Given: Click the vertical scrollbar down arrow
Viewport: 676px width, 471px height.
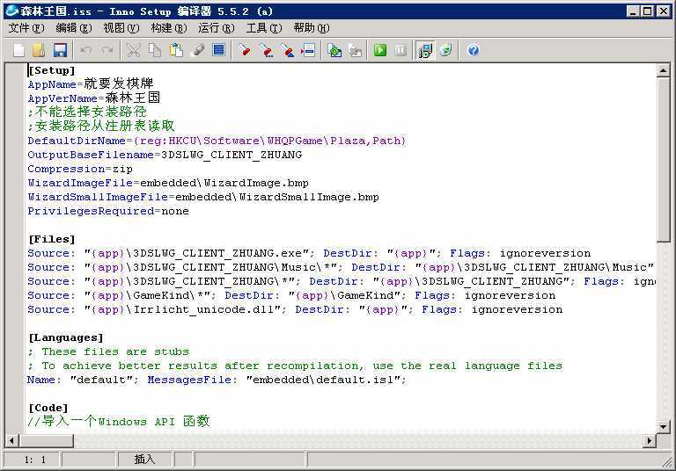Looking at the screenshot, I should pos(663,425).
